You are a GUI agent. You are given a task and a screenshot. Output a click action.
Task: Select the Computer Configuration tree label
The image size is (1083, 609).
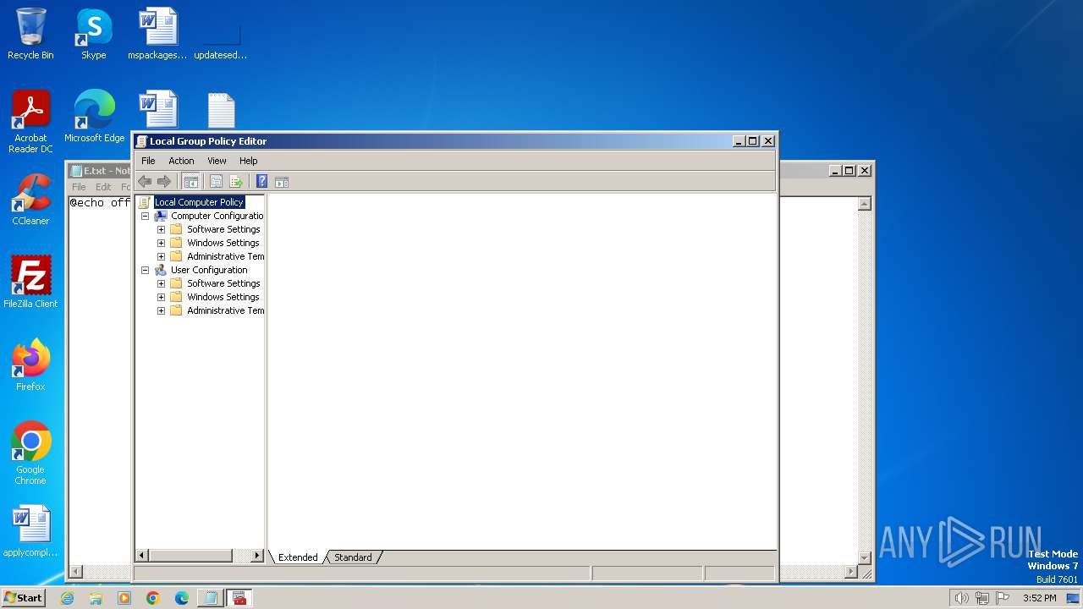tap(217, 216)
